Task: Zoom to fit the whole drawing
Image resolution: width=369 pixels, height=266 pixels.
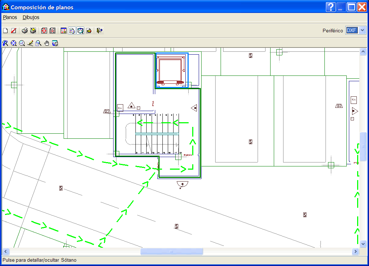Action: pyautogui.click(x=14, y=43)
